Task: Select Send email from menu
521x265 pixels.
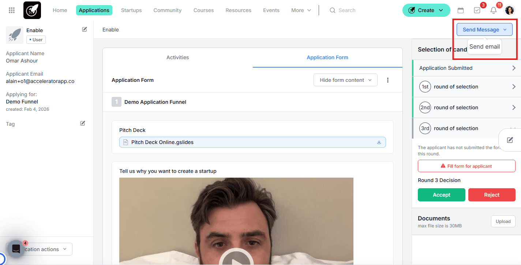Action: (484, 46)
